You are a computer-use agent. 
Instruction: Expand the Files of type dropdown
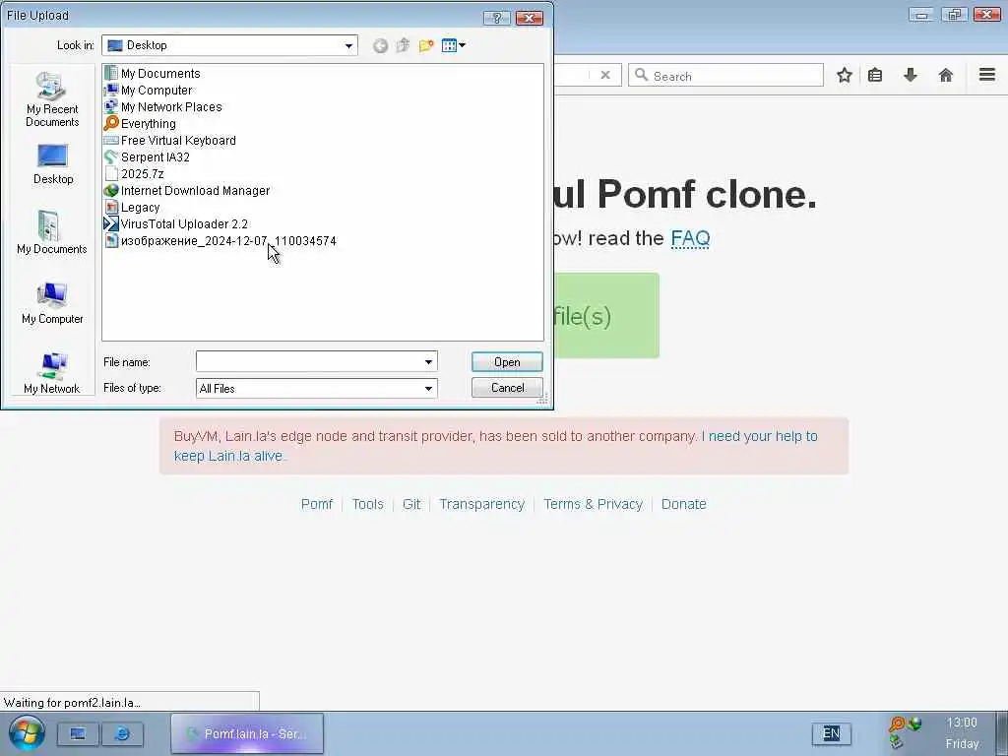428,388
